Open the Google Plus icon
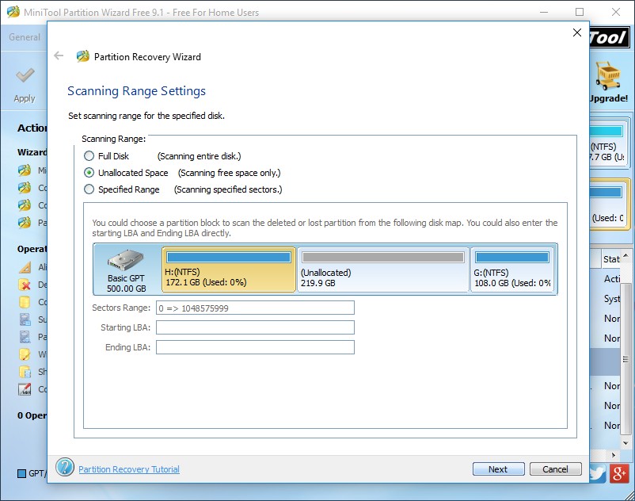Image resolution: width=635 pixels, height=501 pixels. tap(622, 472)
